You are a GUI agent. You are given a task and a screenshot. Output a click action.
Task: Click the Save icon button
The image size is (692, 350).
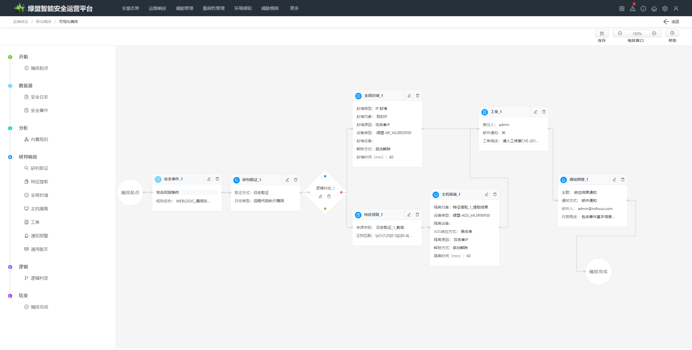(x=602, y=33)
